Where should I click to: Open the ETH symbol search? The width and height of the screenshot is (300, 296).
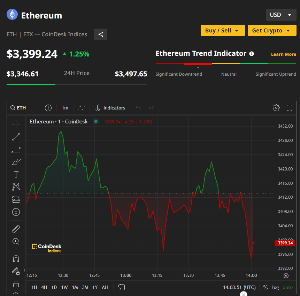pos(18,108)
